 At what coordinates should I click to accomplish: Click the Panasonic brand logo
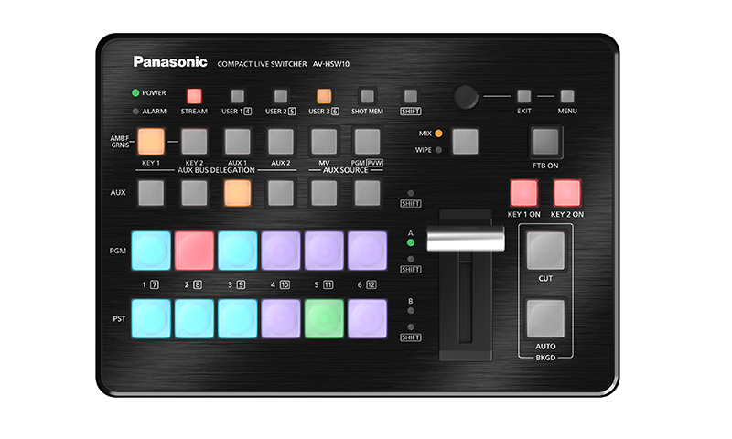[x=170, y=62]
